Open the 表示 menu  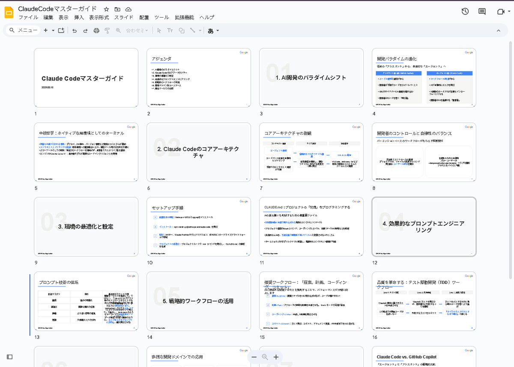tap(63, 18)
